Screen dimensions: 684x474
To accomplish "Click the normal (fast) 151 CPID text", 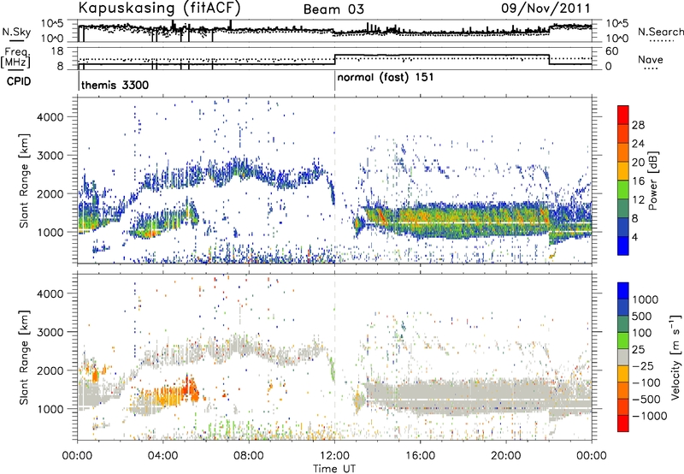I will [x=386, y=78].
